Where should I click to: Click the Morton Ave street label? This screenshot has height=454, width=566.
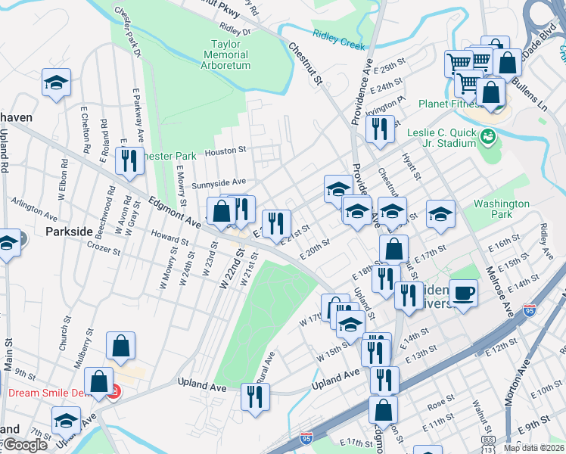pos(518,383)
